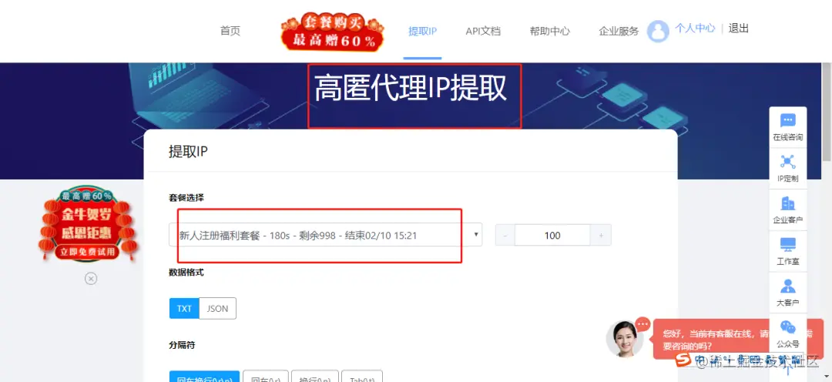Open the API文档 page

pos(483,31)
